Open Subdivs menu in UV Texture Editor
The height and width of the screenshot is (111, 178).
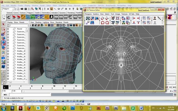pos(96,14)
